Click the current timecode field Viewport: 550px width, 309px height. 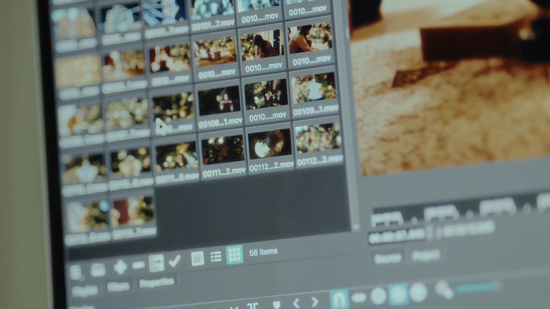click(x=397, y=236)
